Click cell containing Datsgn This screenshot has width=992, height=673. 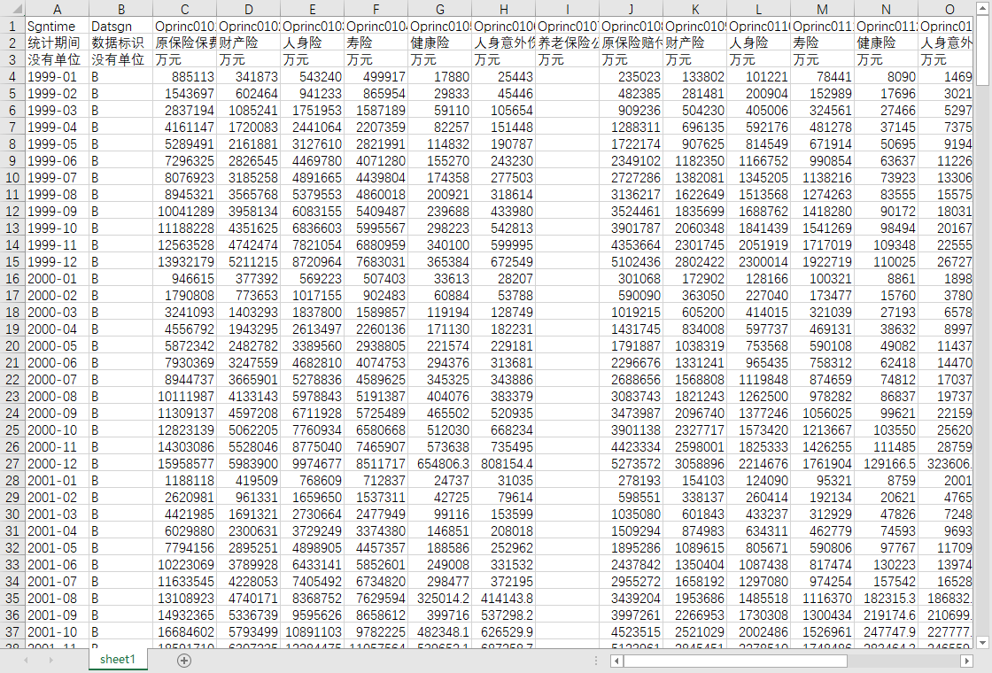point(120,26)
